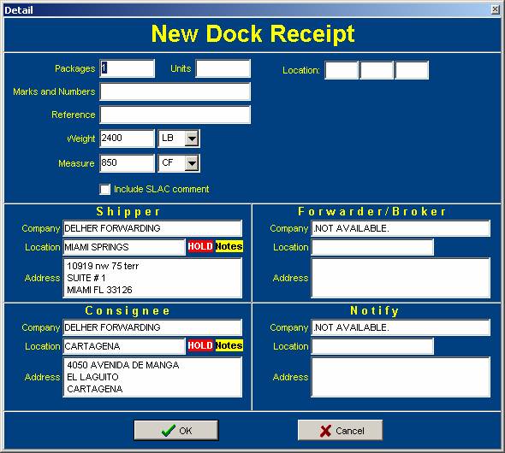The height and width of the screenshot is (453, 505).
Task: Enable the Include SLAC comment checkbox
Action: (x=105, y=189)
